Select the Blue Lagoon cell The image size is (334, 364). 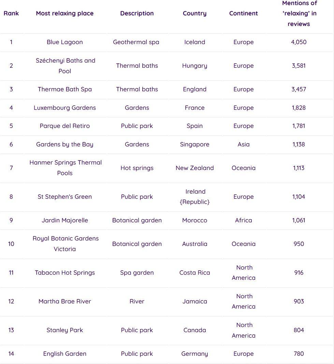click(x=65, y=42)
